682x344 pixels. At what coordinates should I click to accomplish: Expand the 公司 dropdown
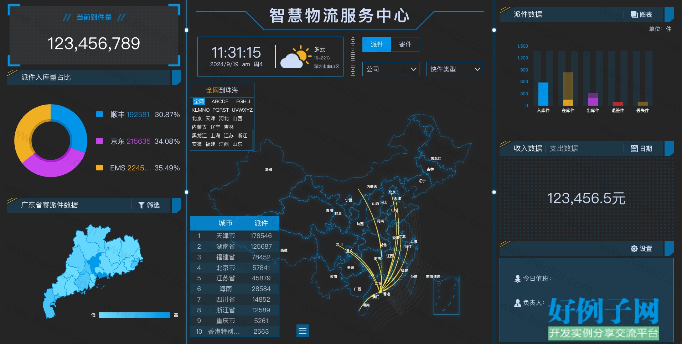391,69
